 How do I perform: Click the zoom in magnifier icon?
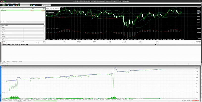[9, 5]
